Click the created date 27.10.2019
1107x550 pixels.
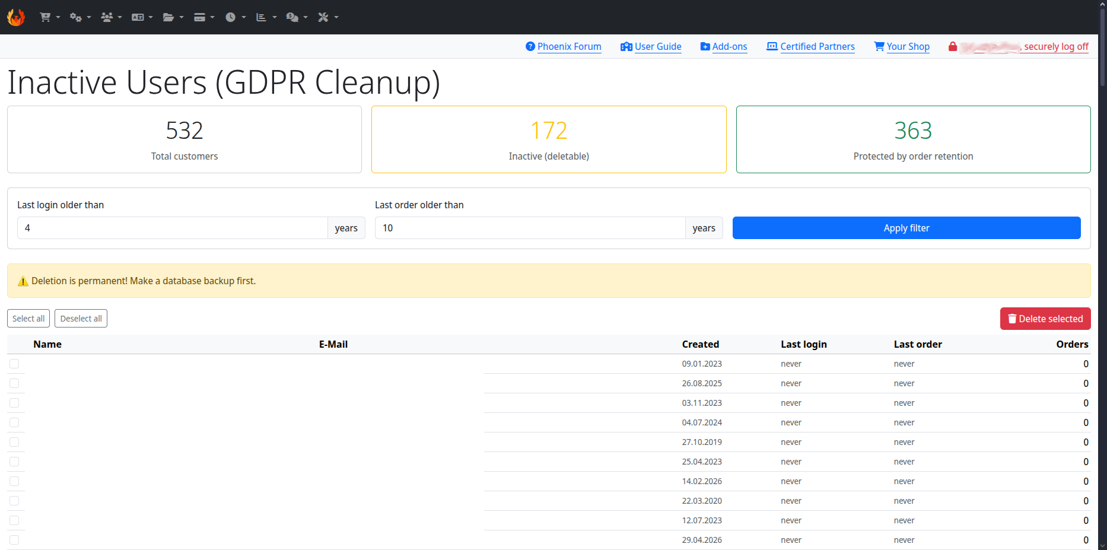[x=702, y=442]
